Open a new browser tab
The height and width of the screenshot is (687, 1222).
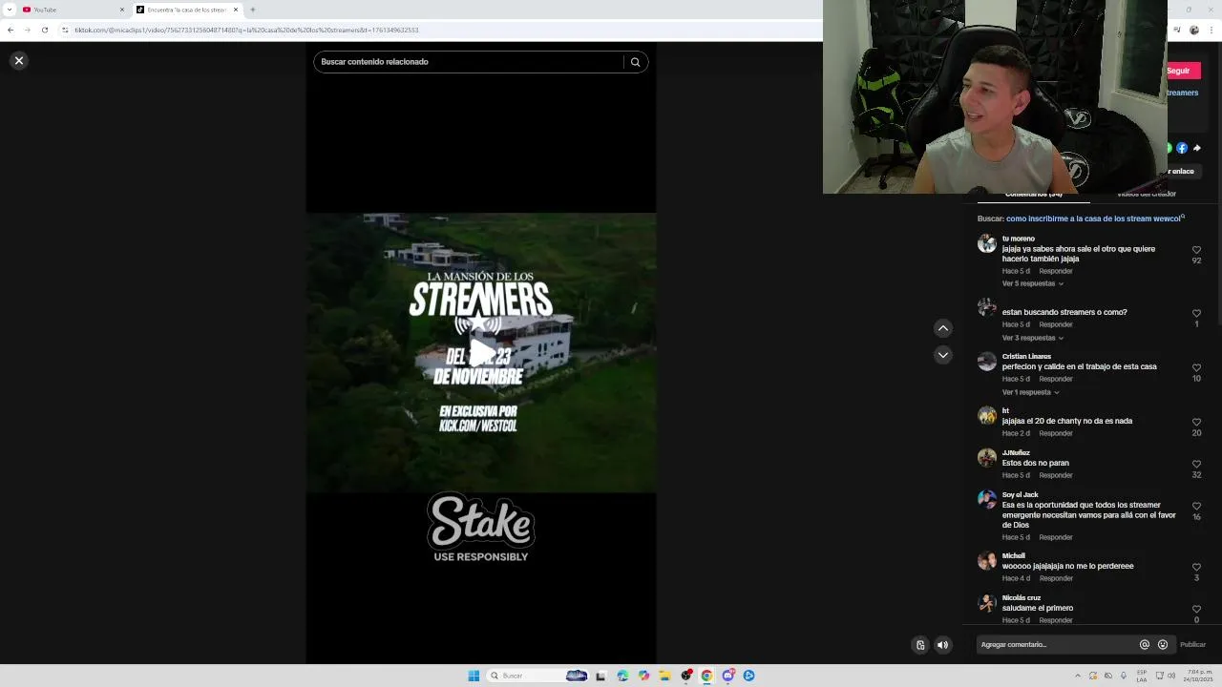pos(252,10)
